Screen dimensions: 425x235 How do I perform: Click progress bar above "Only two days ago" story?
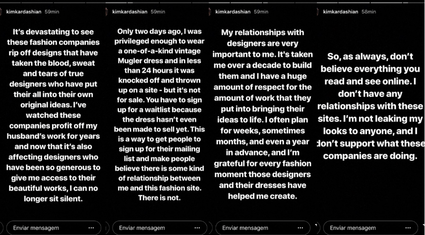click(x=157, y=2)
